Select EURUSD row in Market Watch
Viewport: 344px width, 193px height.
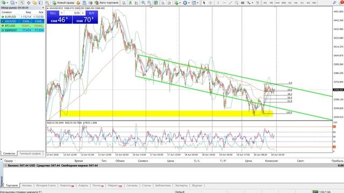(x=23, y=17)
